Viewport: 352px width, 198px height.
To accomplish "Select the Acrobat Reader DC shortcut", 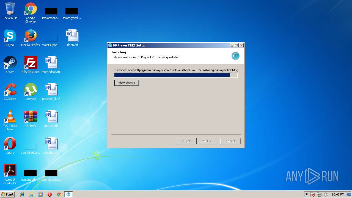I will click(x=10, y=174).
